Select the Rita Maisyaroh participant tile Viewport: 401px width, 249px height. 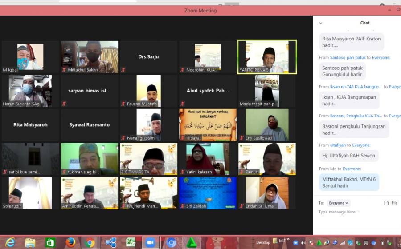(x=30, y=125)
